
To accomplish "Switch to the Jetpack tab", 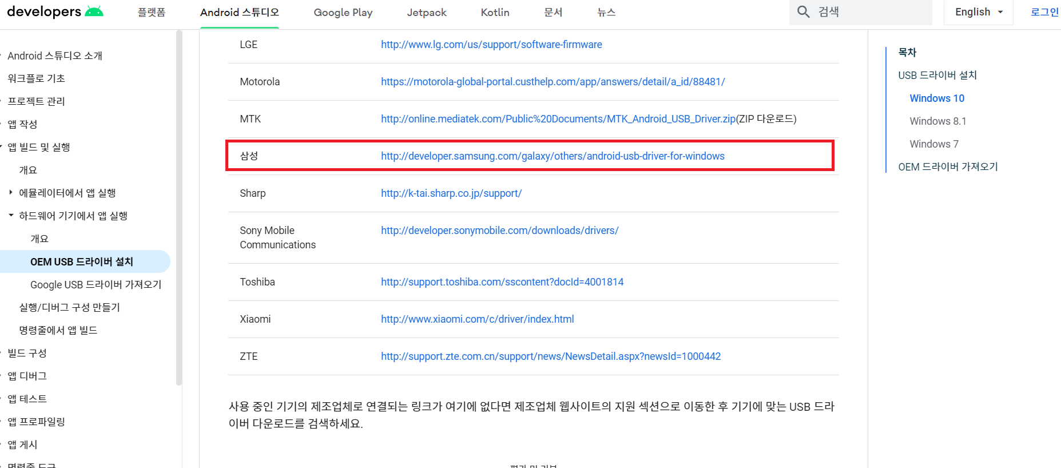I will [x=427, y=13].
